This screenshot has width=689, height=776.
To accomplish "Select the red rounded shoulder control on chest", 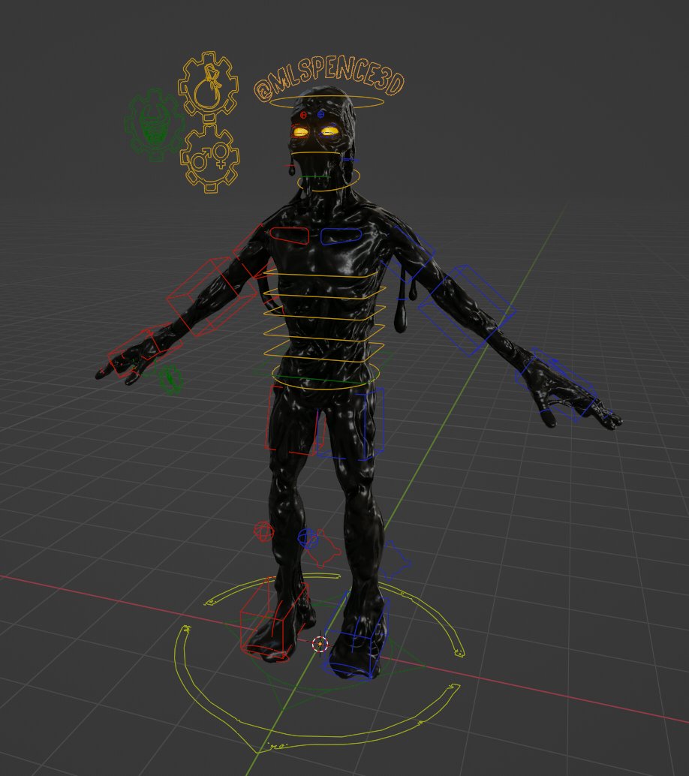I will [x=290, y=236].
